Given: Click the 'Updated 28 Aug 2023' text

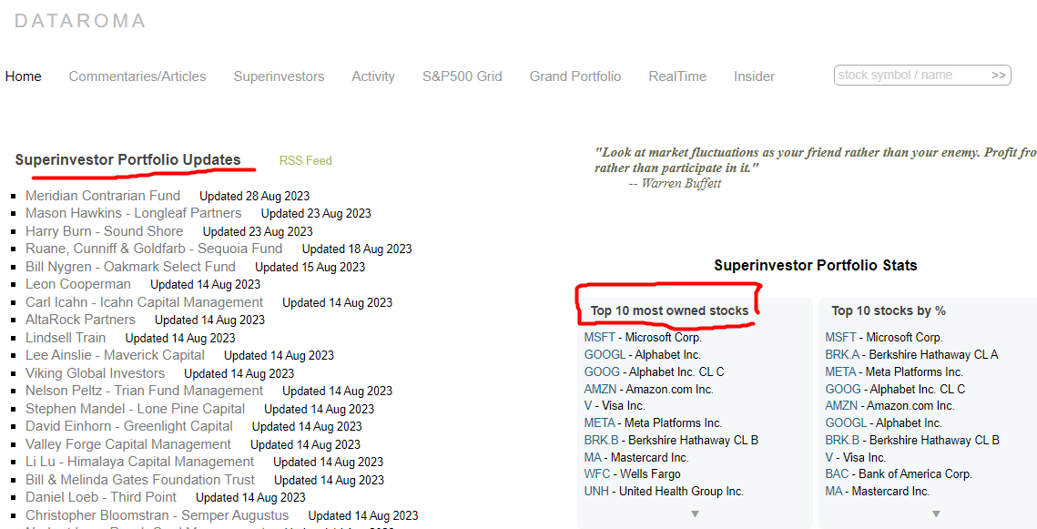Looking at the screenshot, I should click(x=255, y=197).
